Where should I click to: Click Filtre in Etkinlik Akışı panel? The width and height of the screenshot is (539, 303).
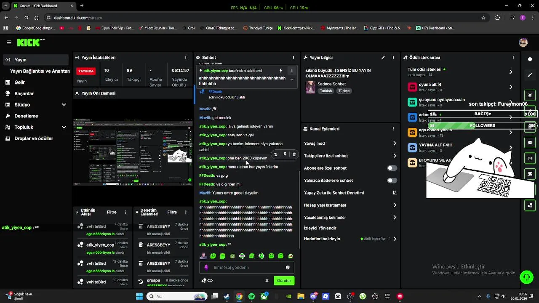pyautogui.click(x=112, y=212)
